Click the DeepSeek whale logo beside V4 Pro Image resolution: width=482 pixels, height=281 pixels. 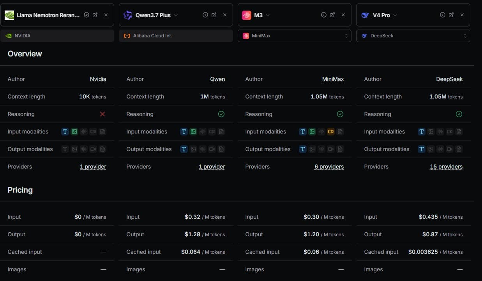point(365,15)
